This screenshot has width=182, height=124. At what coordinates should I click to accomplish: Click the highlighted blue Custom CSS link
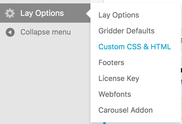point(135,47)
